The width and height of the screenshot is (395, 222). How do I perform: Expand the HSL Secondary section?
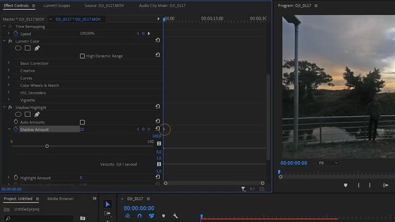[x=9, y=92]
